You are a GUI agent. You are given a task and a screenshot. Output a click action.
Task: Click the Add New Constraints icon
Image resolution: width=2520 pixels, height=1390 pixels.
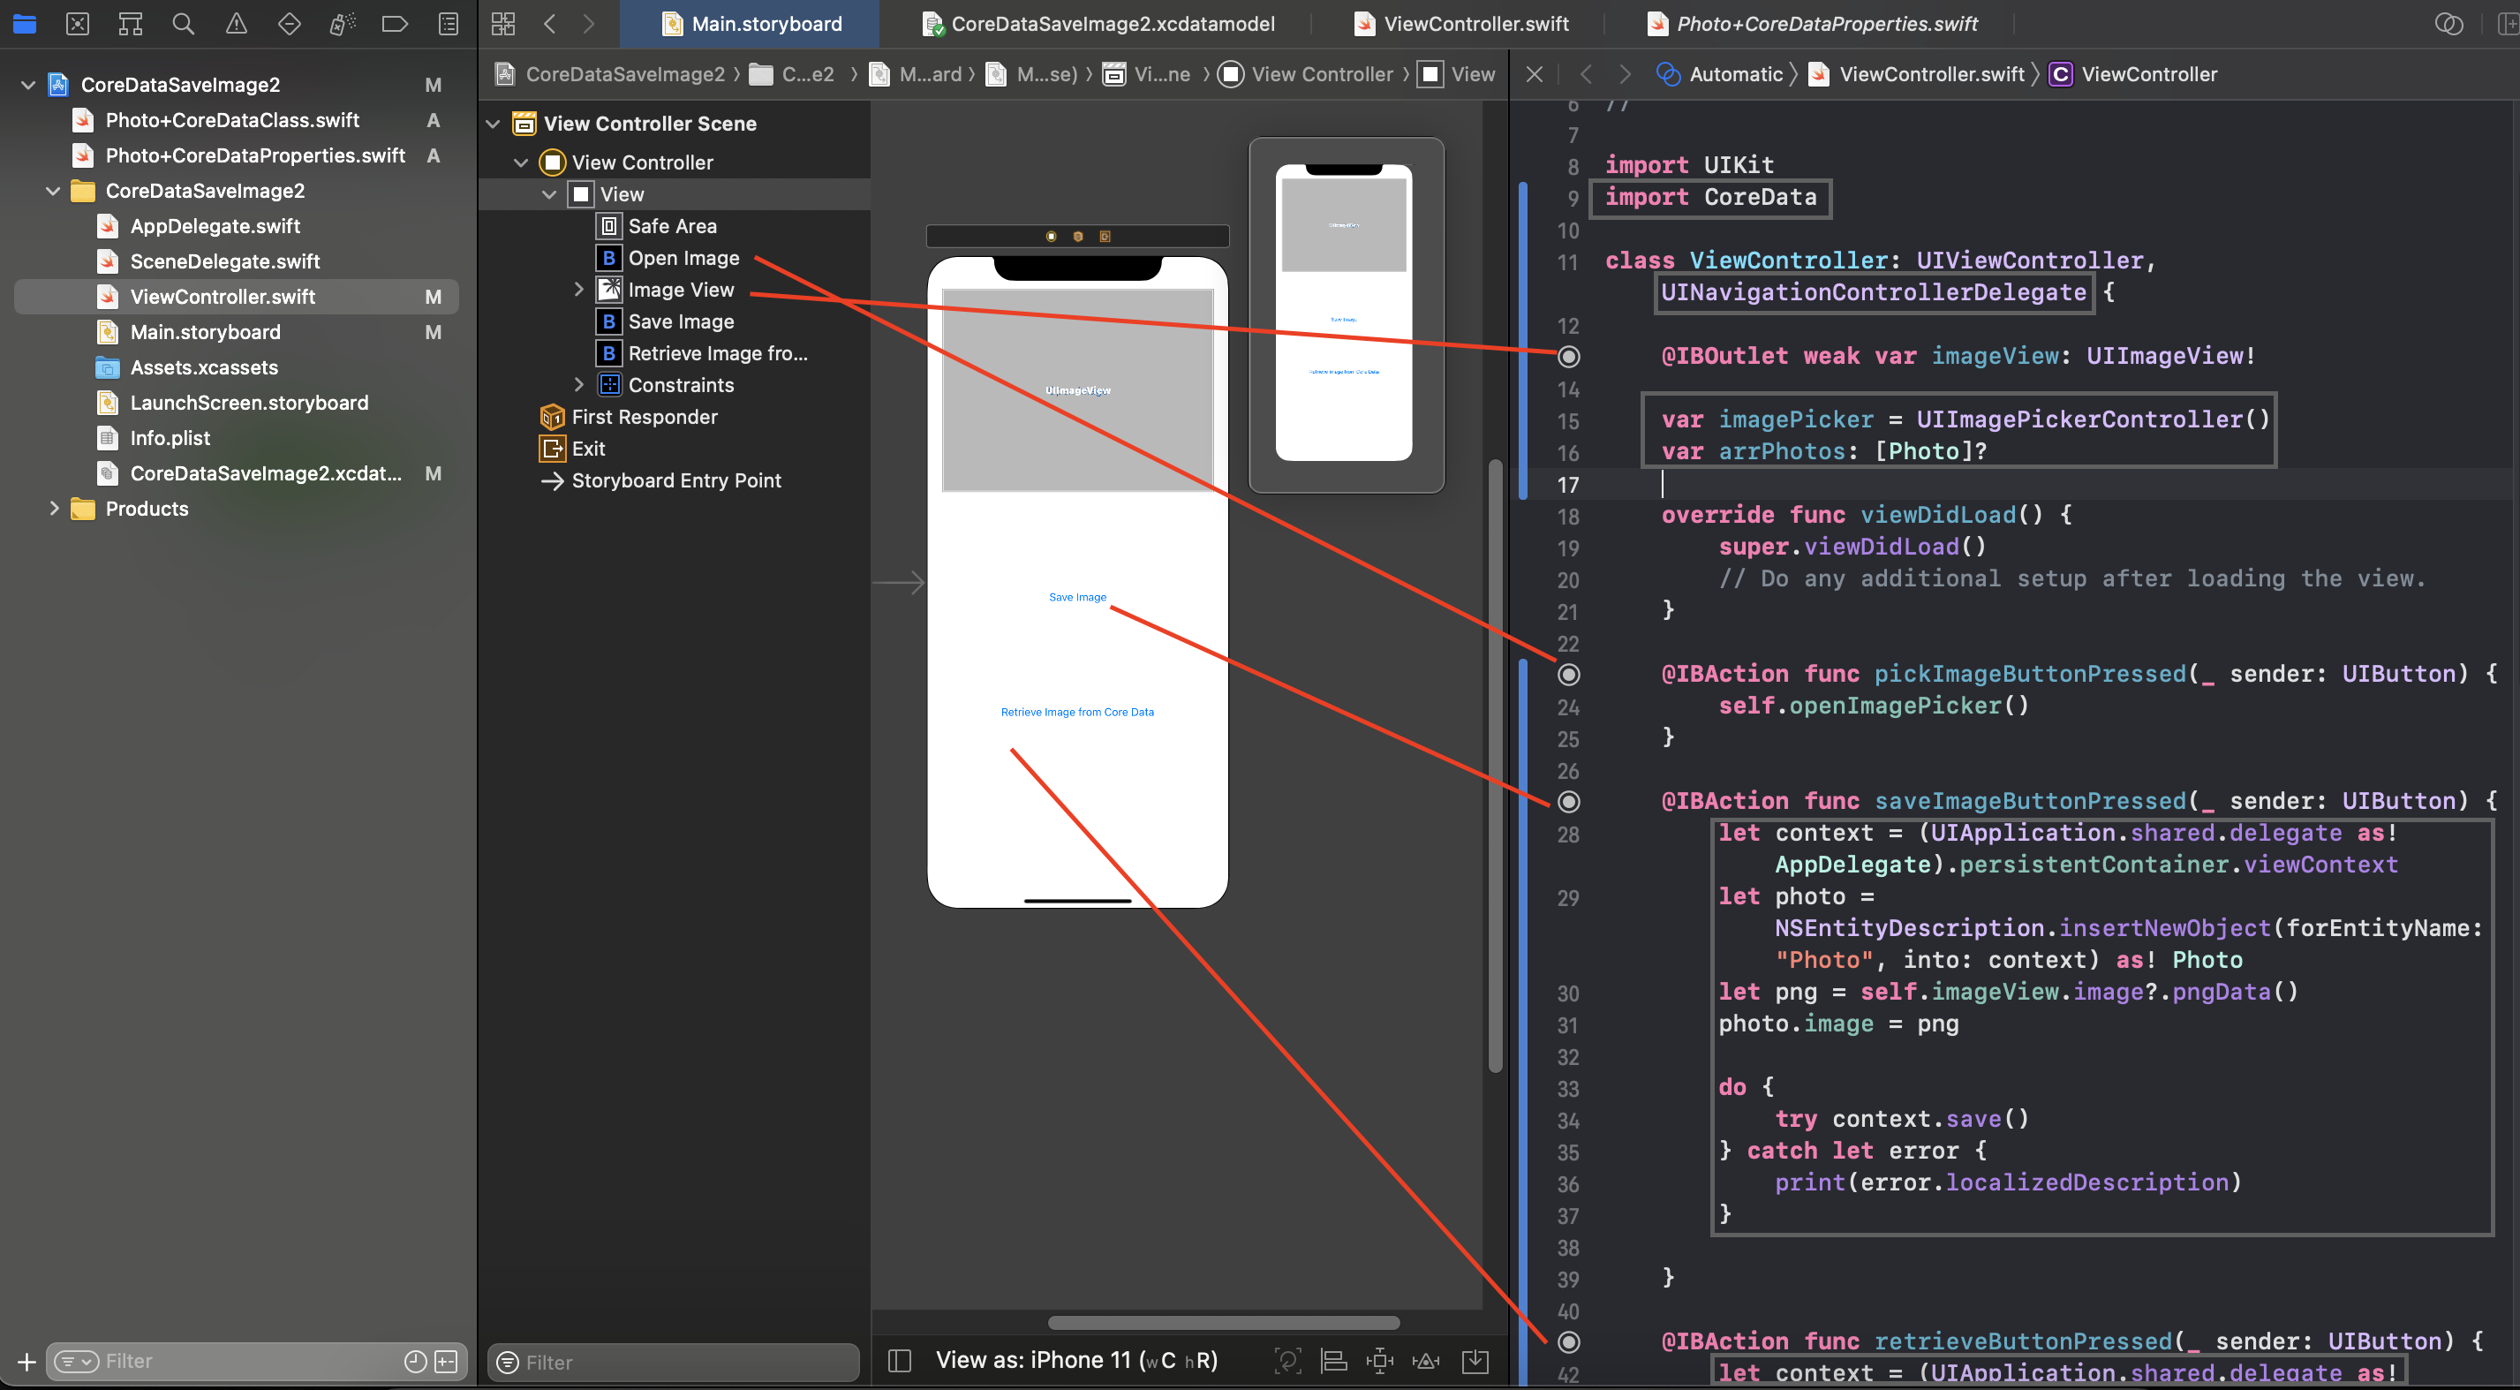tap(1379, 1360)
